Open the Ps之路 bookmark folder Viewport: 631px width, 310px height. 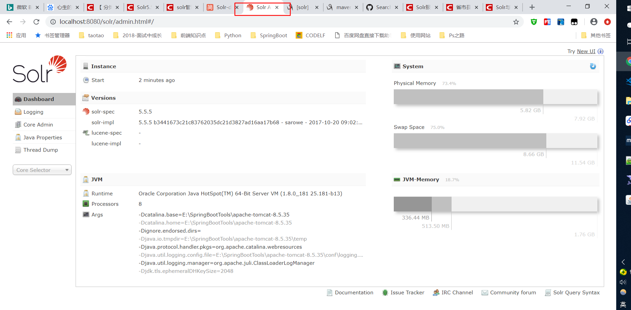[452, 35]
